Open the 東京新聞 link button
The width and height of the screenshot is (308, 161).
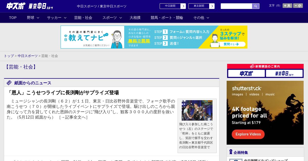pos(199,6)
